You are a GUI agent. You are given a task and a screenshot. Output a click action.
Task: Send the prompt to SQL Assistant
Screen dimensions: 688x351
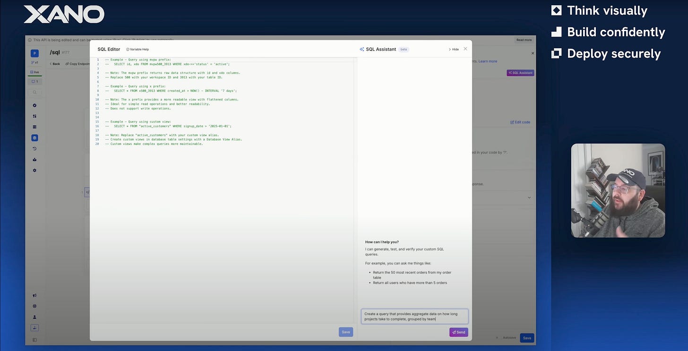click(458, 332)
